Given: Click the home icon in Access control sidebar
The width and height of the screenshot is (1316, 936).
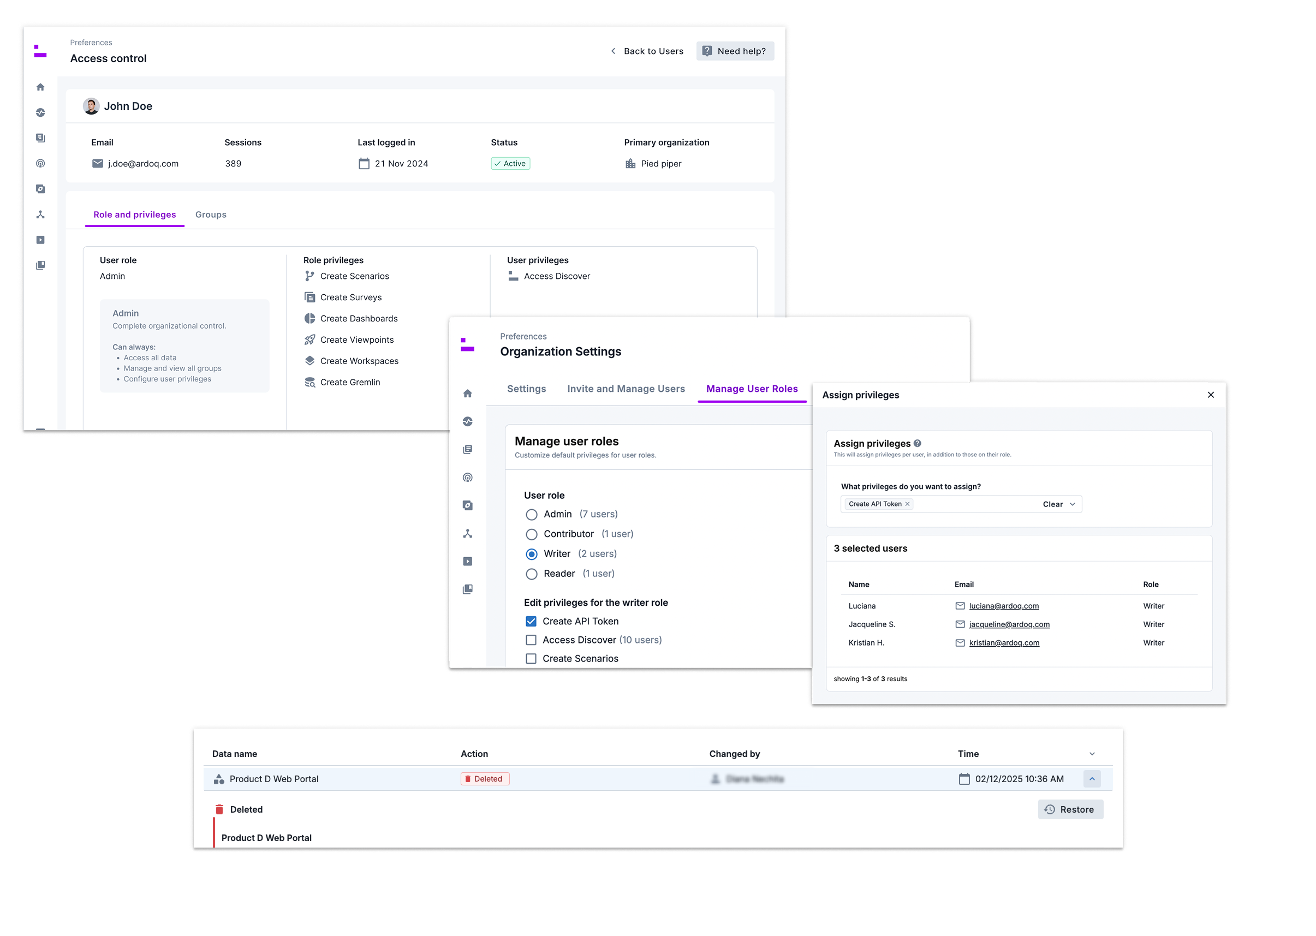Looking at the screenshot, I should (40, 87).
